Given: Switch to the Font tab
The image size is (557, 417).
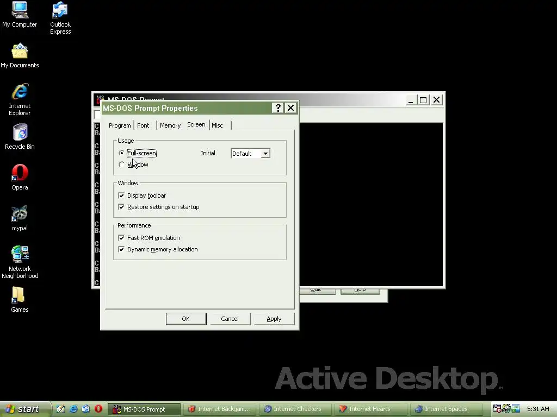Looking at the screenshot, I should (143, 125).
